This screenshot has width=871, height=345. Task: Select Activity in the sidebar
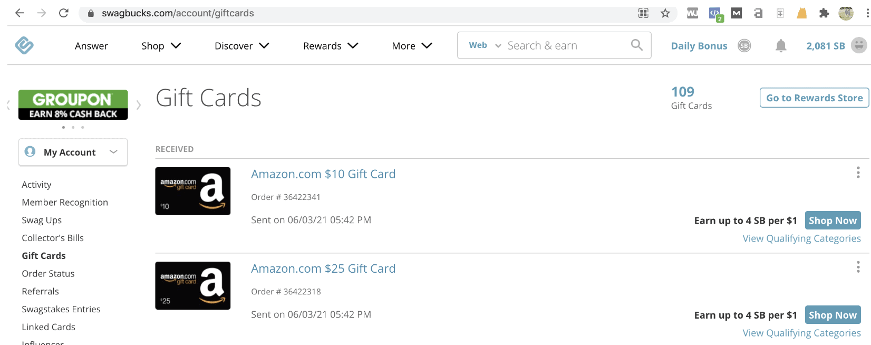coord(36,185)
